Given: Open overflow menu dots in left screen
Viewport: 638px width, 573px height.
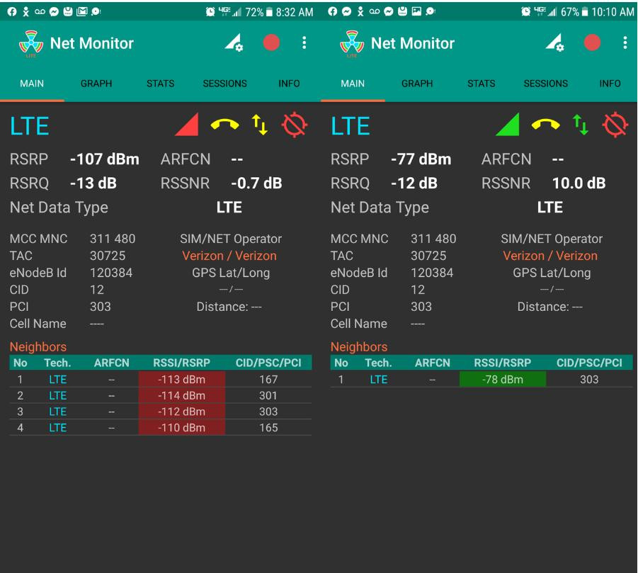Looking at the screenshot, I should (304, 42).
